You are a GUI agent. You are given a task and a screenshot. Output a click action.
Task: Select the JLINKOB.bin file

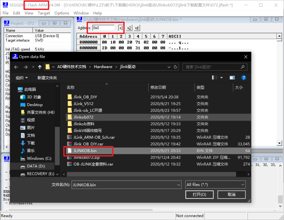158,151
